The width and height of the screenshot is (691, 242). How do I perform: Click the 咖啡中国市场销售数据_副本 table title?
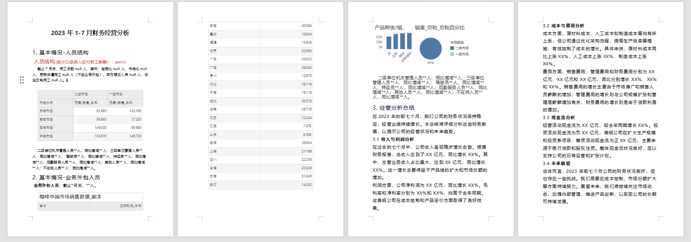pos(71,197)
